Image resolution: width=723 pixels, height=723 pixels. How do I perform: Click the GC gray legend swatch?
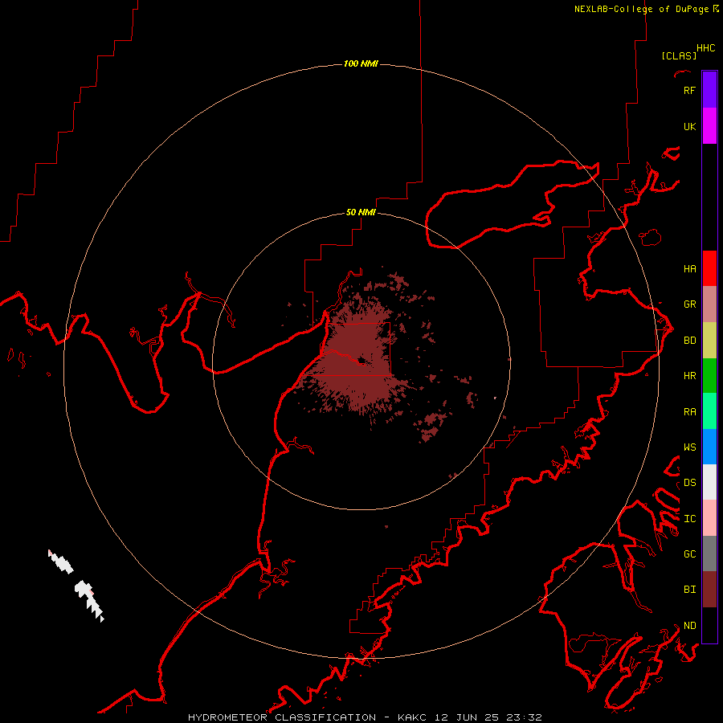[709, 553]
